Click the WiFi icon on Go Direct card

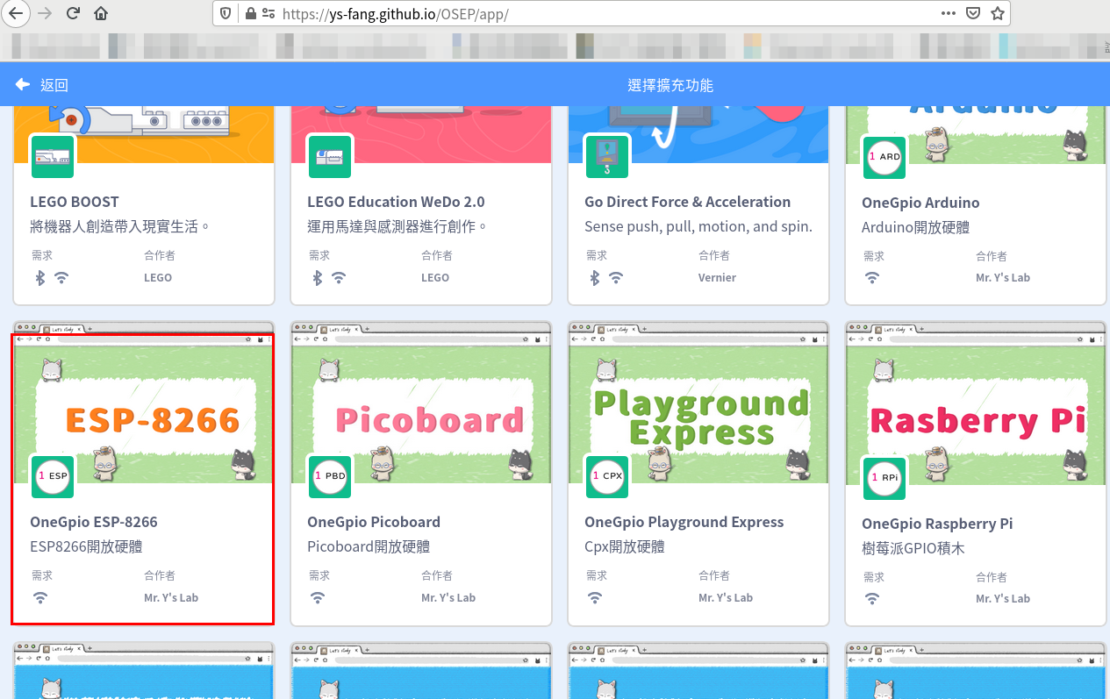[x=617, y=277]
